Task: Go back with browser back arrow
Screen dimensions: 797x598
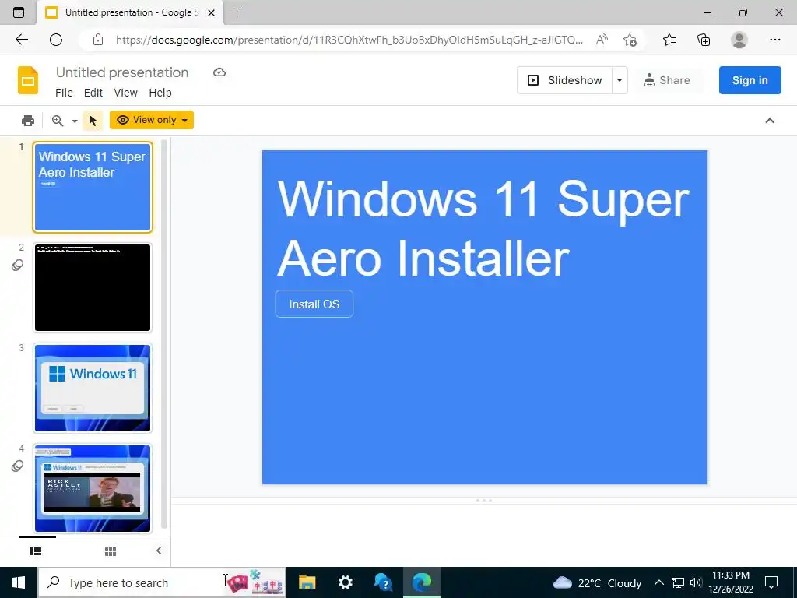Action: coord(21,40)
